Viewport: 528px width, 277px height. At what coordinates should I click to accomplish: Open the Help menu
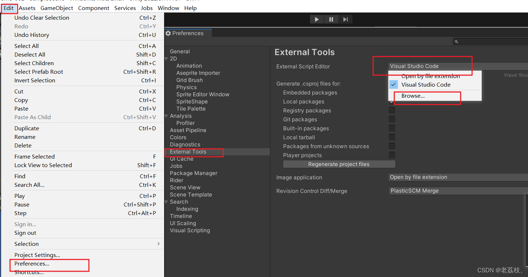tap(190, 8)
